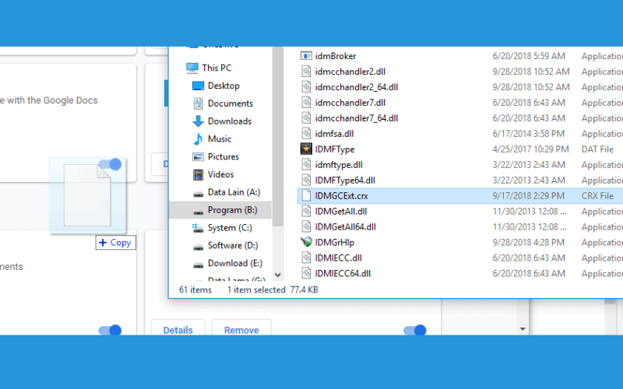Go to Desktop folder in sidebar
623x389 pixels.
(224, 86)
